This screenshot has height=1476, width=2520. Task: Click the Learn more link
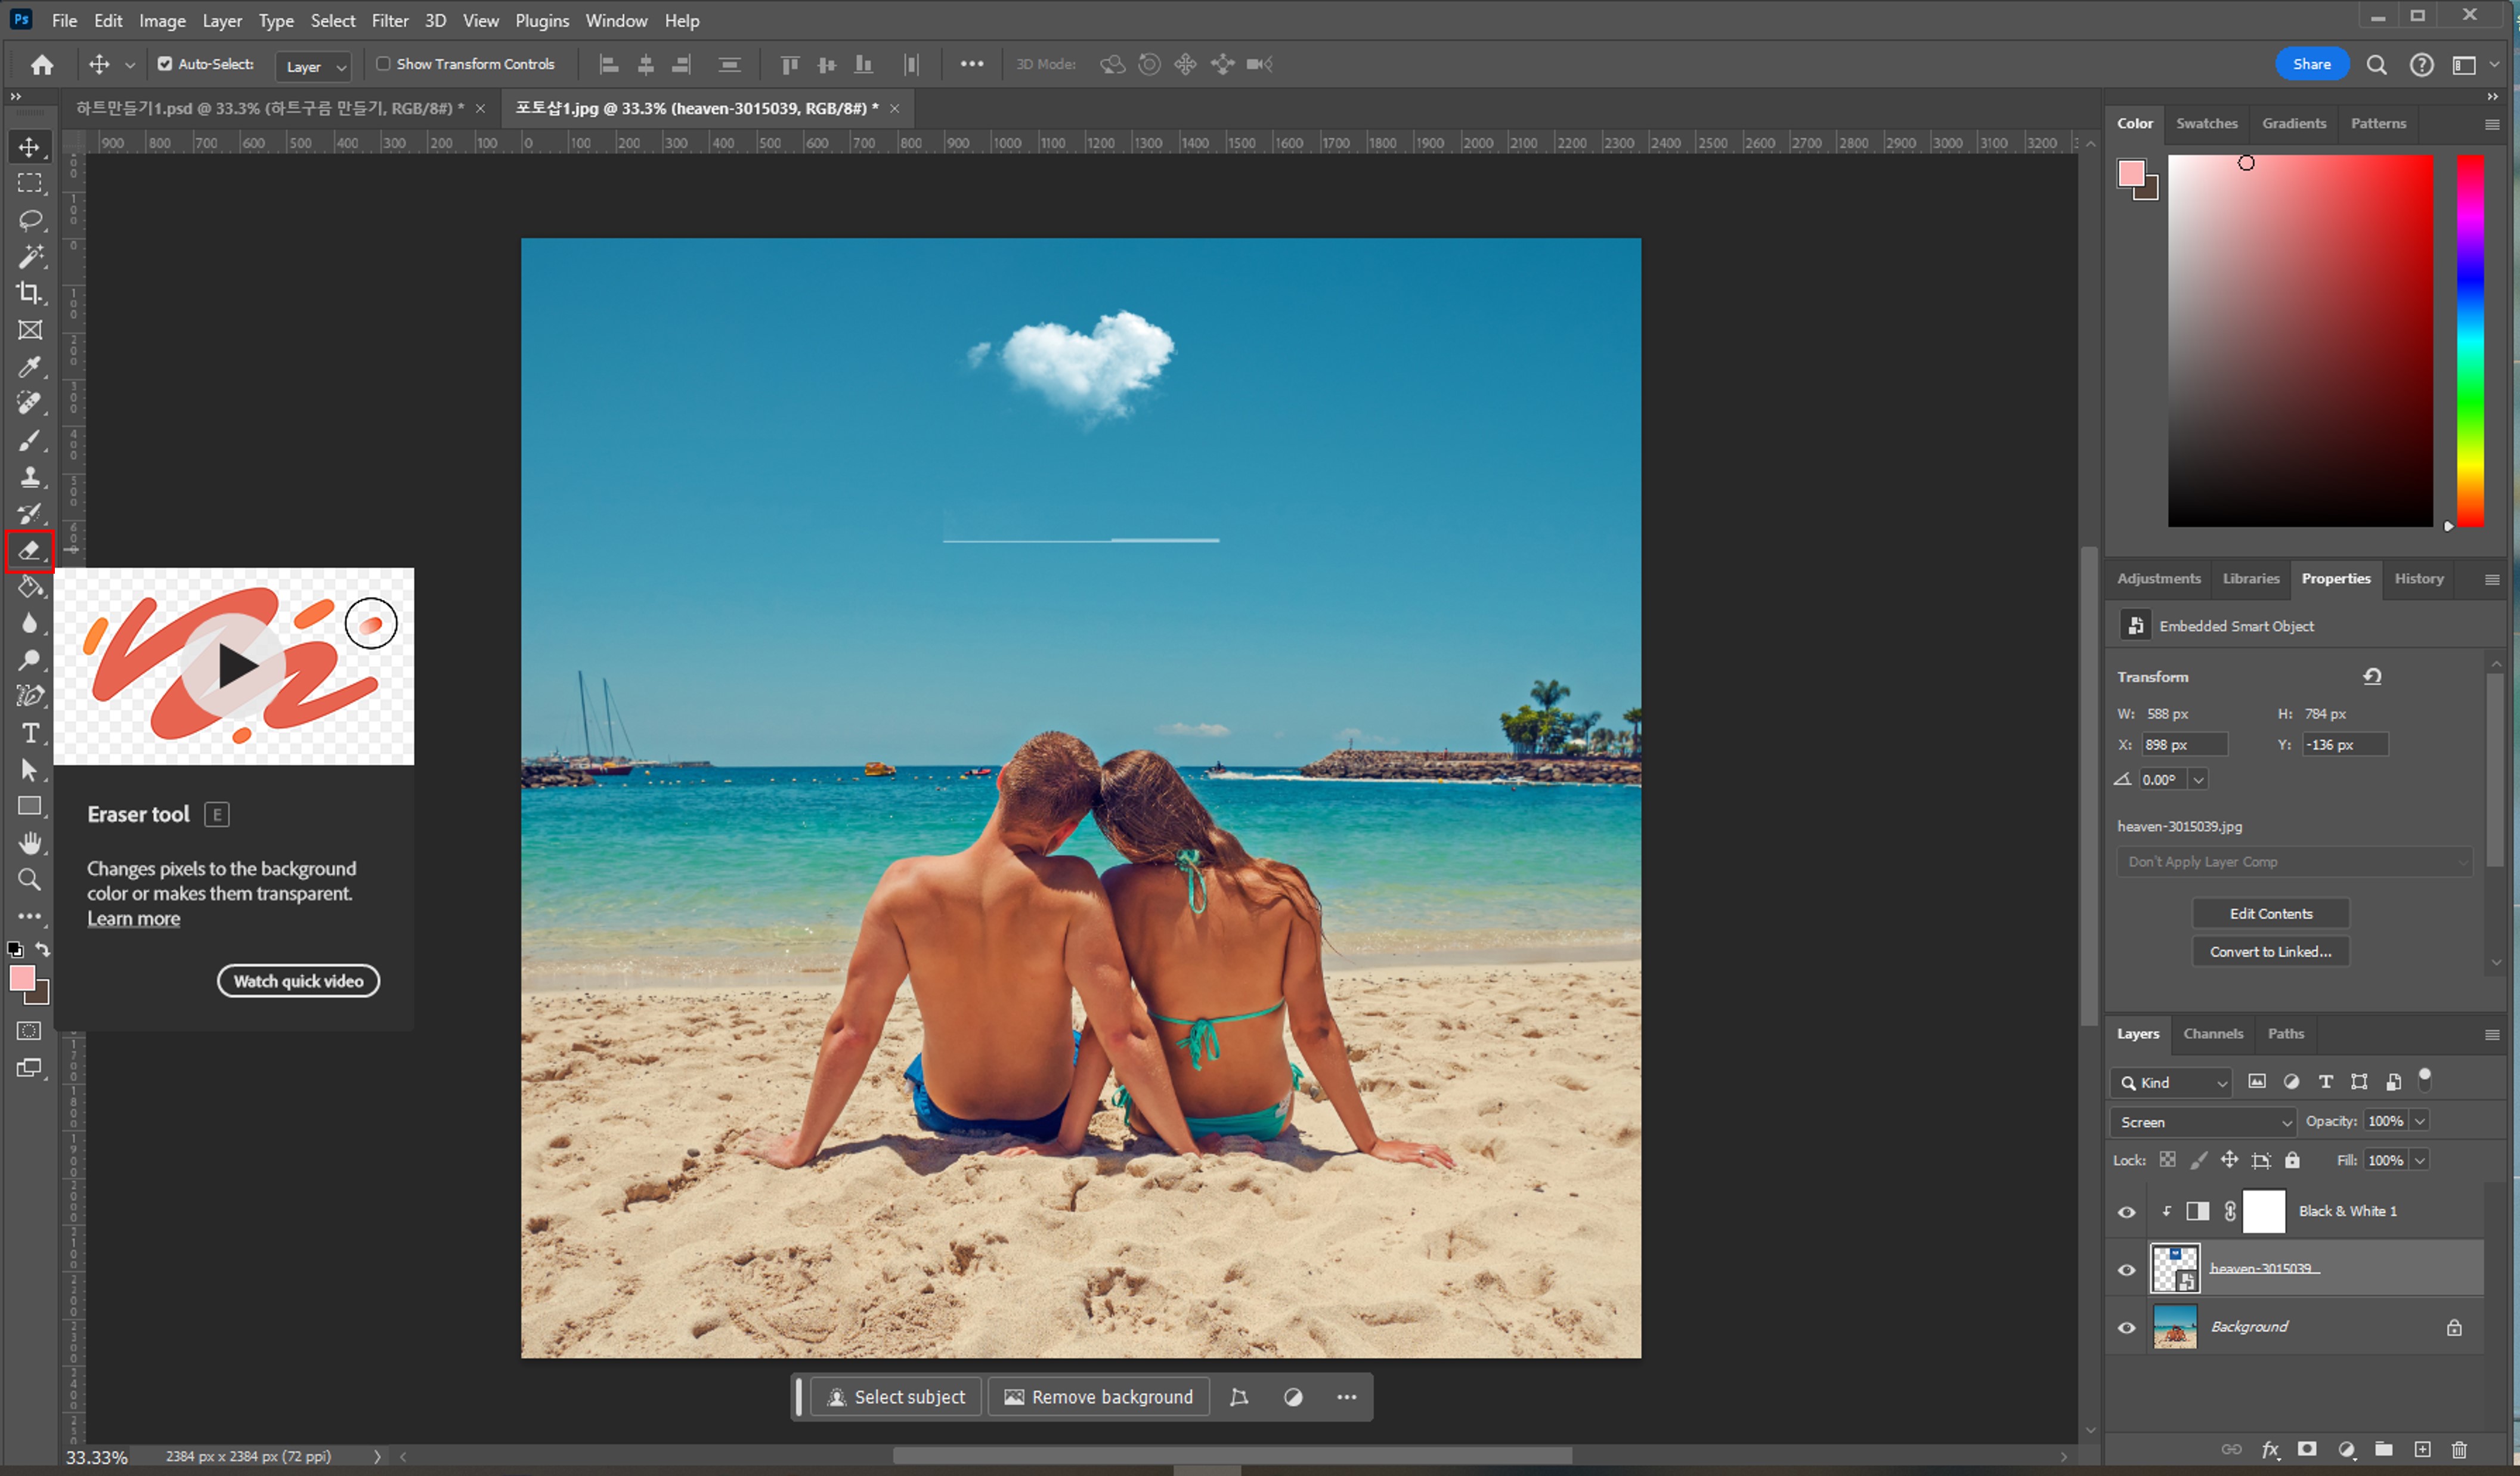133,918
